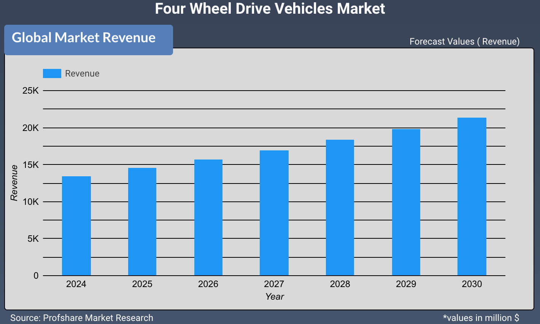The height and width of the screenshot is (324, 540).
Task: Click the 2024 x-axis tick label
Action: coord(76,284)
